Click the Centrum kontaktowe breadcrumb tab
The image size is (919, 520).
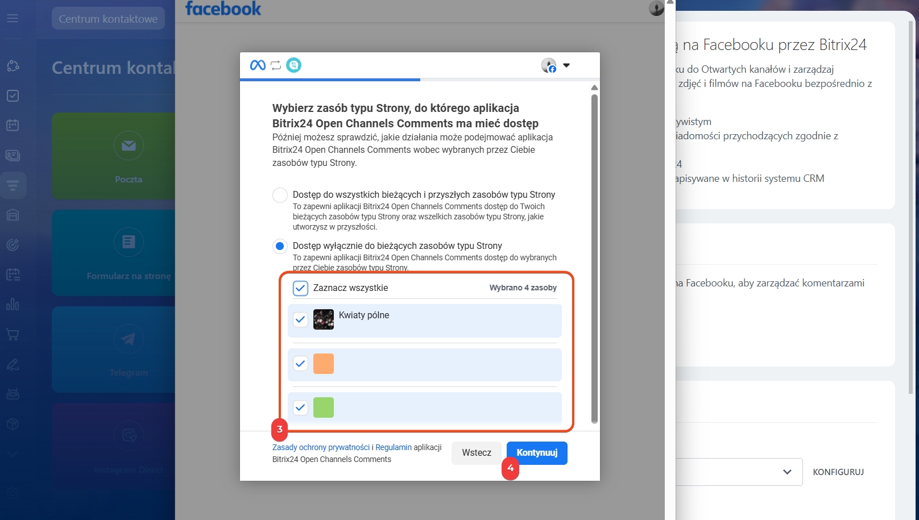tap(108, 19)
